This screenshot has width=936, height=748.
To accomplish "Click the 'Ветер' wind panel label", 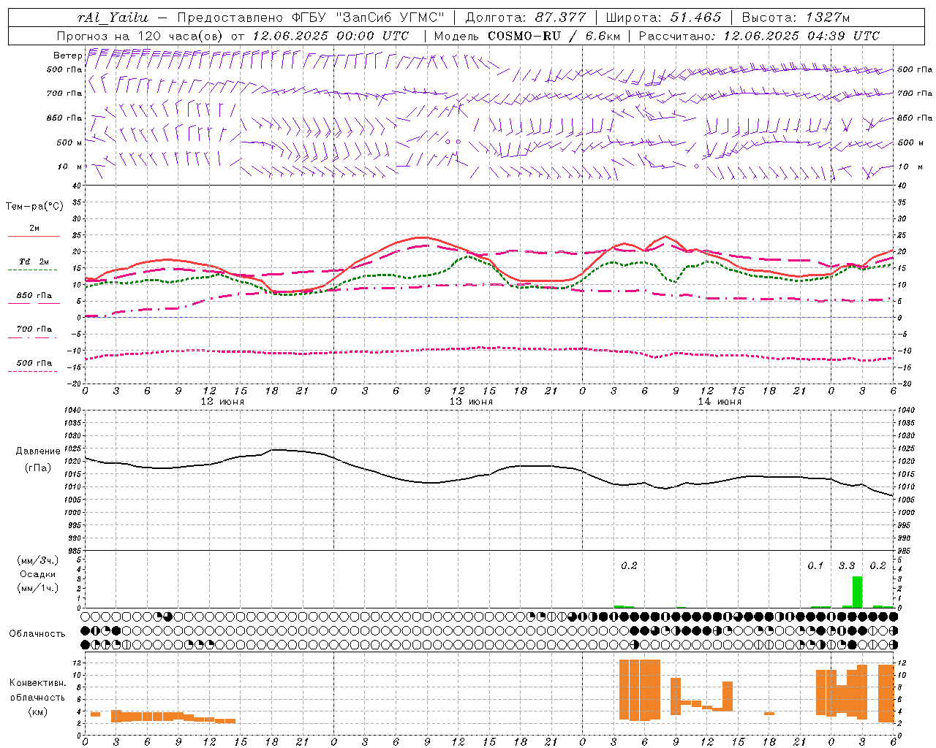I will click(x=68, y=56).
